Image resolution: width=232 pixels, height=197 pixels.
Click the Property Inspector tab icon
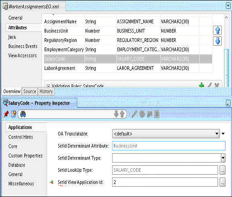tap(6, 103)
